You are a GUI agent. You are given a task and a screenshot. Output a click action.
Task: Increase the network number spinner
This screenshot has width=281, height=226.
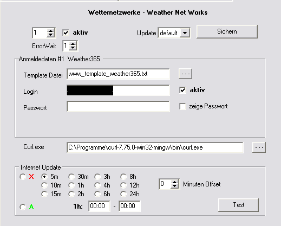(51, 31)
